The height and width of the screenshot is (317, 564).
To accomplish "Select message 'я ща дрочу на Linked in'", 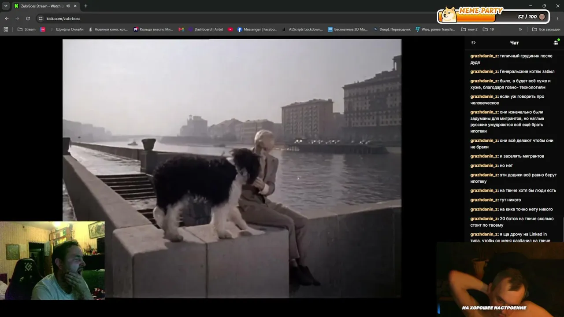I will click(x=510, y=237).
